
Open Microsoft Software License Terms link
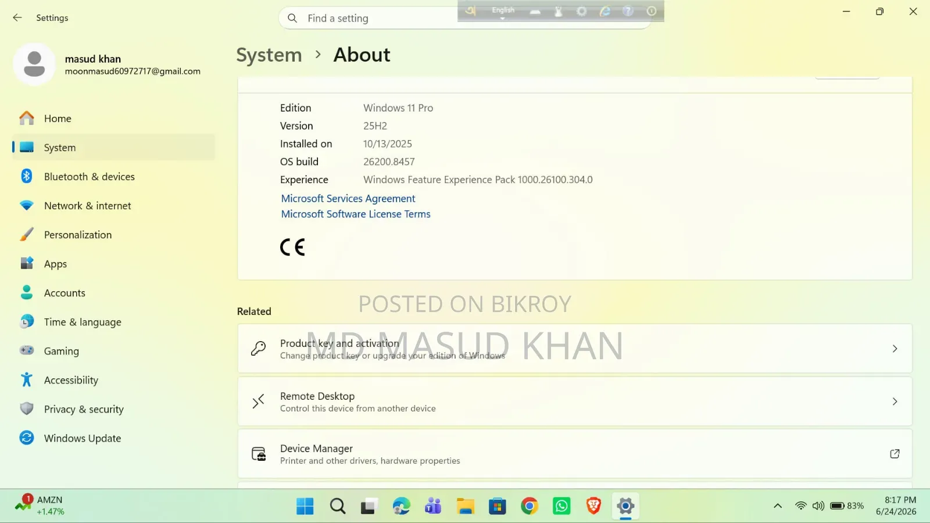[x=356, y=214]
